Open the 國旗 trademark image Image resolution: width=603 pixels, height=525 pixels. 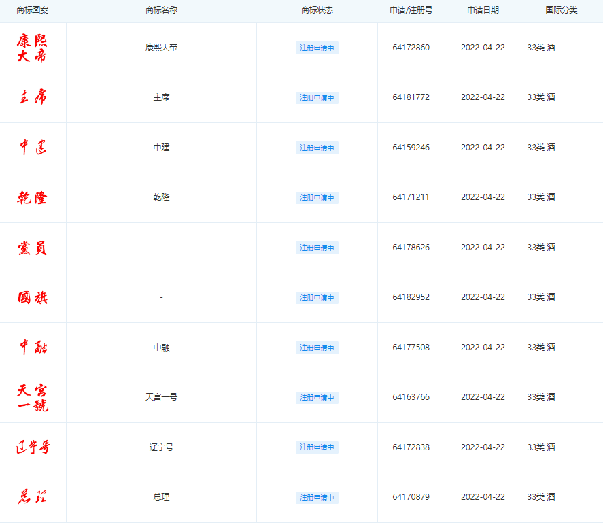click(33, 297)
